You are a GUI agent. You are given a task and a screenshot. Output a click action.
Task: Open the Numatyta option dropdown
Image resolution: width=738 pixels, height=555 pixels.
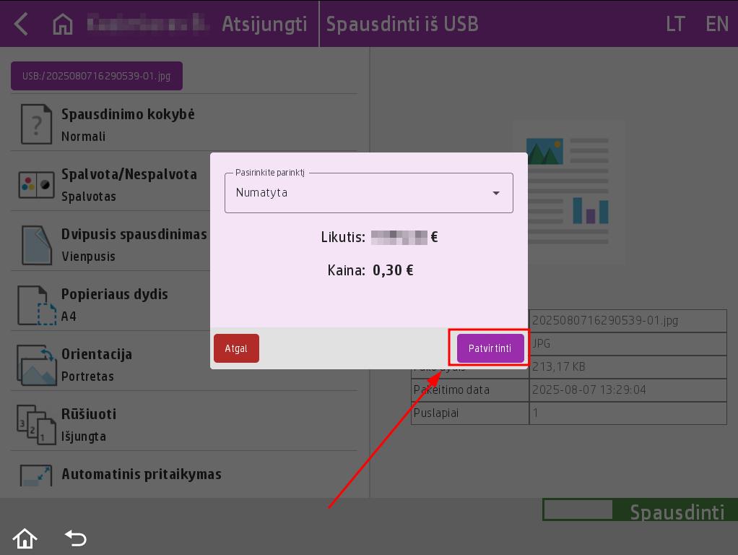(x=361, y=193)
